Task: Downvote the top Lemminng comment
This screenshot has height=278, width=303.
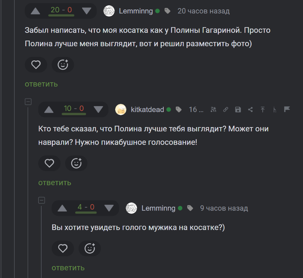Action: 87,11
